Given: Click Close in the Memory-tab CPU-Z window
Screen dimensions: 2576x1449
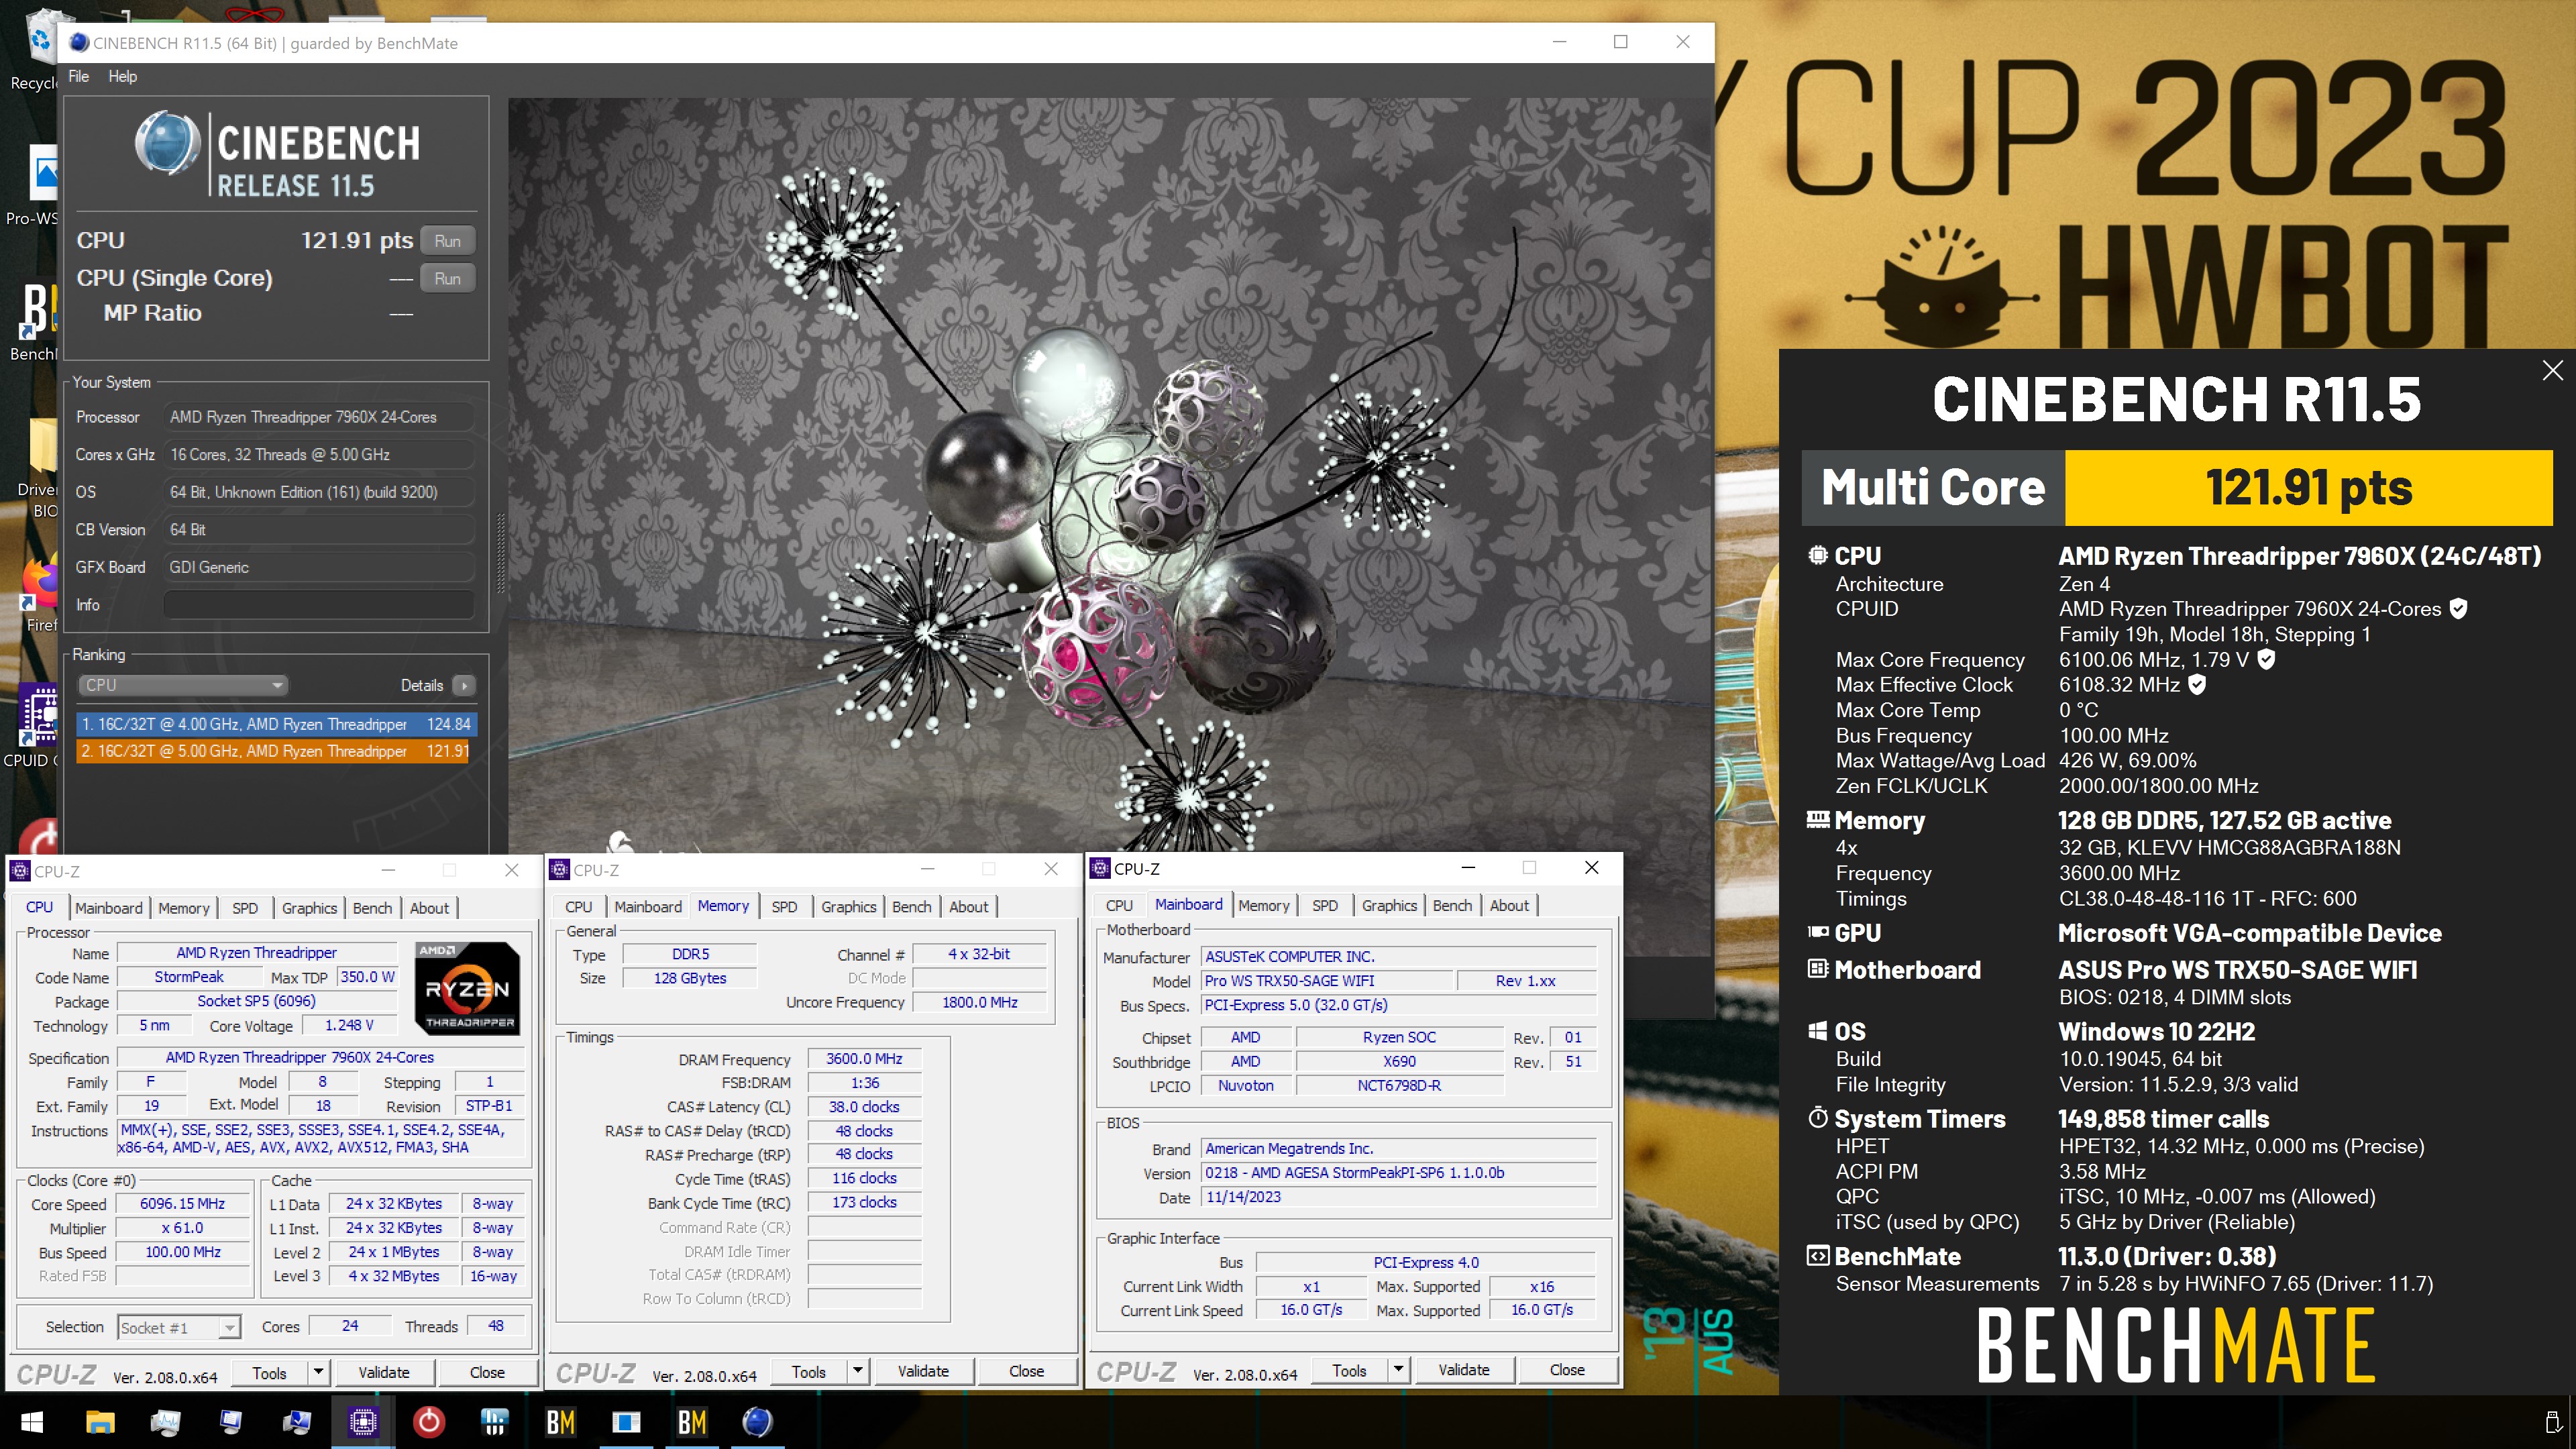Looking at the screenshot, I should coord(1026,1371).
